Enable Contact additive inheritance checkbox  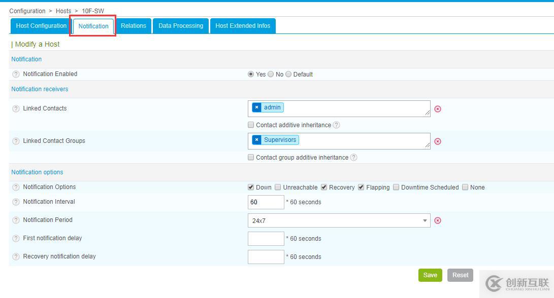tap(251, 125)
